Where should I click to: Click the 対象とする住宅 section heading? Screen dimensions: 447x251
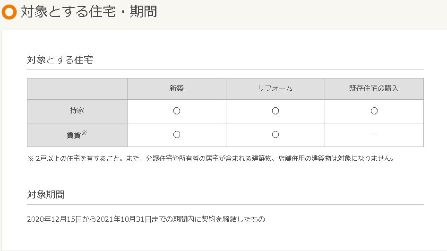(60, 60)
